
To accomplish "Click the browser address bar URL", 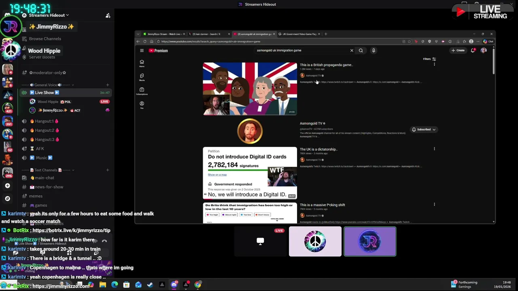I will pos(210,41).
